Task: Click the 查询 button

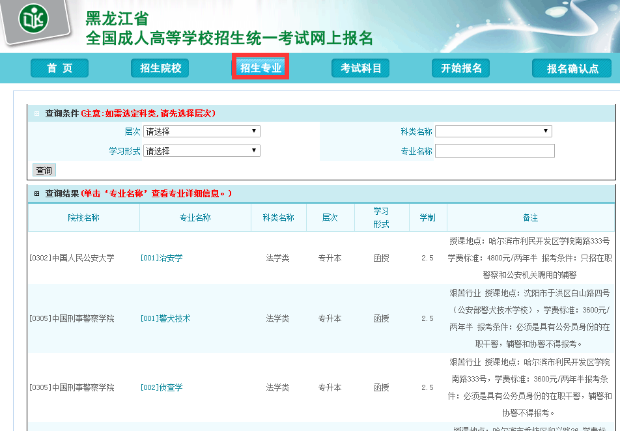Action: click(x=44, y=170)
